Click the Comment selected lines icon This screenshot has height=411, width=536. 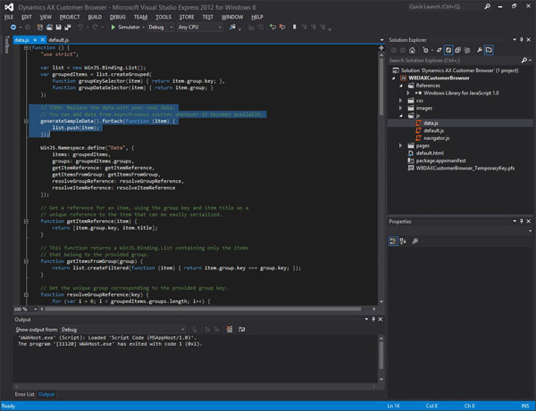272,27
